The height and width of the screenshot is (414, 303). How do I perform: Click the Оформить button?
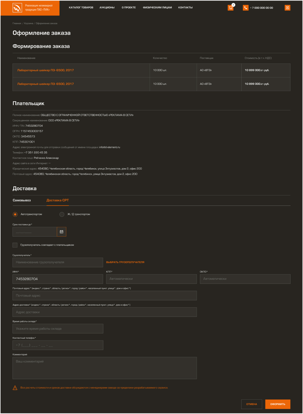tap(278, 404)
